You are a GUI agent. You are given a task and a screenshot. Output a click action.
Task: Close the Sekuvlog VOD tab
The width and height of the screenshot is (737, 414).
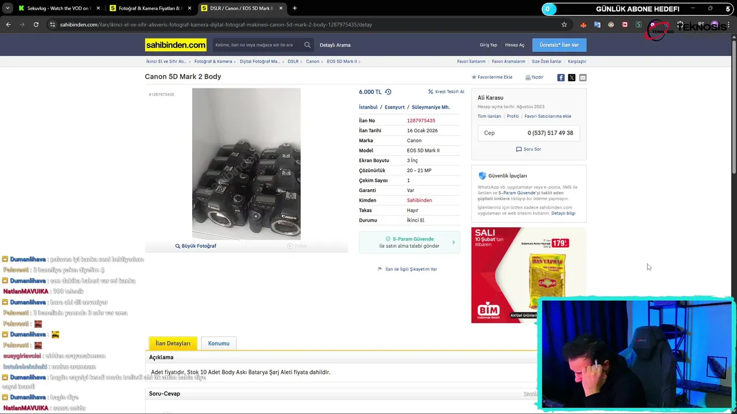pyautogui.click(x=98, y=8)
